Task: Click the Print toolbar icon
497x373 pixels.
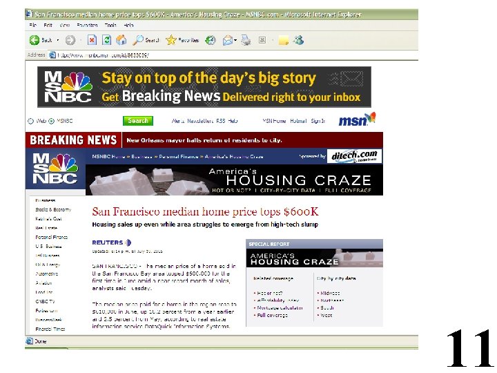Action: pyautogui.click(x=246, y=40)
